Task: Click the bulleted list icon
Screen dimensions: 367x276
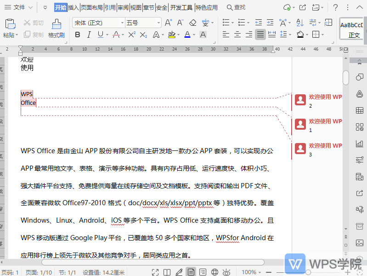Action: pos(226,23)
